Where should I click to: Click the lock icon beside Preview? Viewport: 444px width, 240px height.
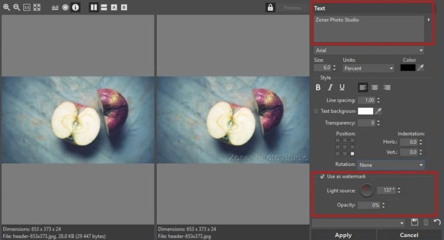click(271, 7)
